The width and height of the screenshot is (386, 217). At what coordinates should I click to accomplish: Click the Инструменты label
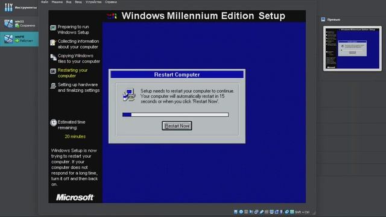click(x=26, y=8)
